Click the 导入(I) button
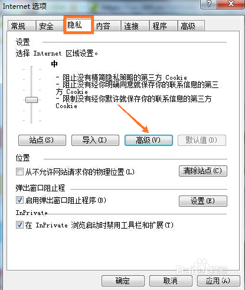 tap(95, 140)
